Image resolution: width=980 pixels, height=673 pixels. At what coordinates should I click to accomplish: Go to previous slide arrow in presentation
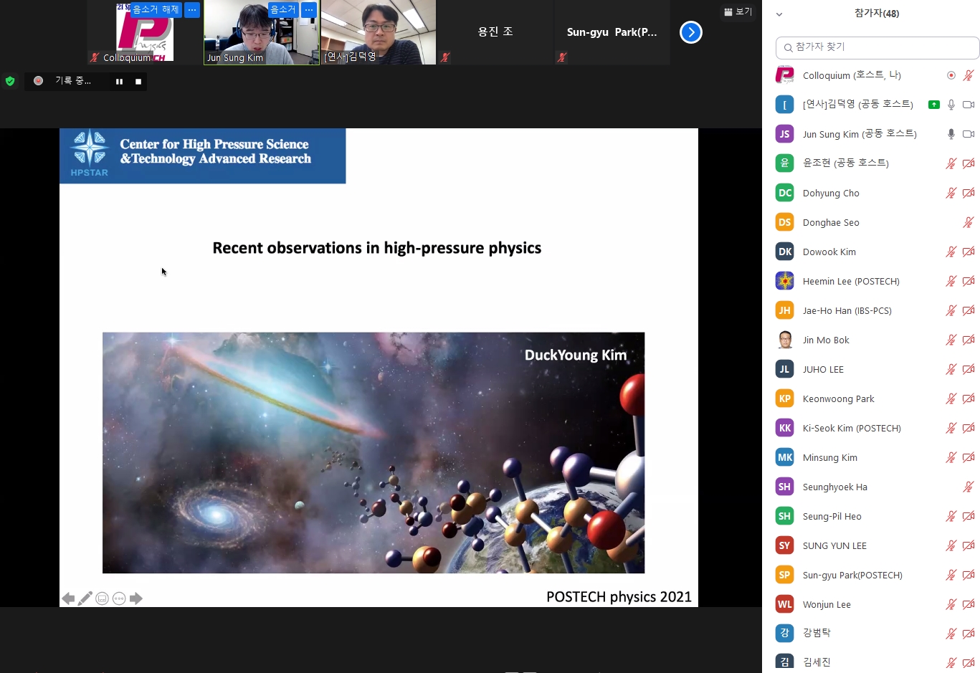(x=68, y=598)
